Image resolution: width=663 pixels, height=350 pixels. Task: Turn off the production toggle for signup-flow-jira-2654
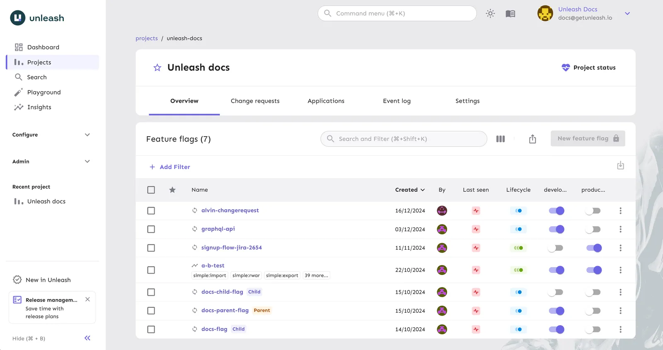click(x=594, y=248)
